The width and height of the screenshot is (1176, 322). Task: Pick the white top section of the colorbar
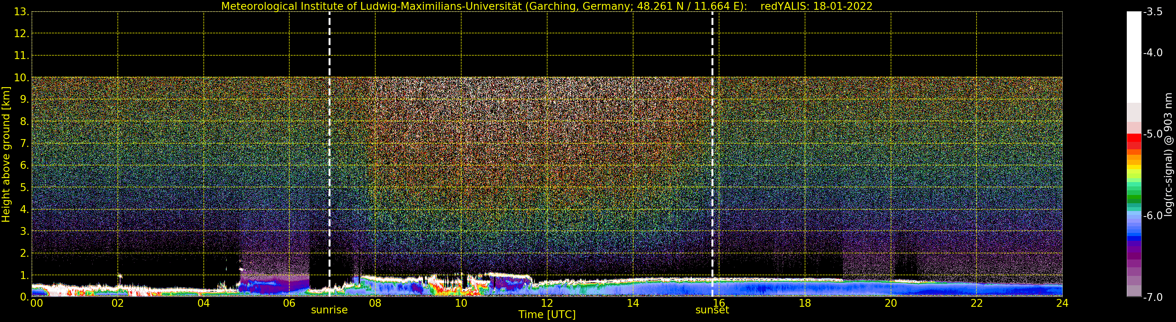coord(1134,57)
